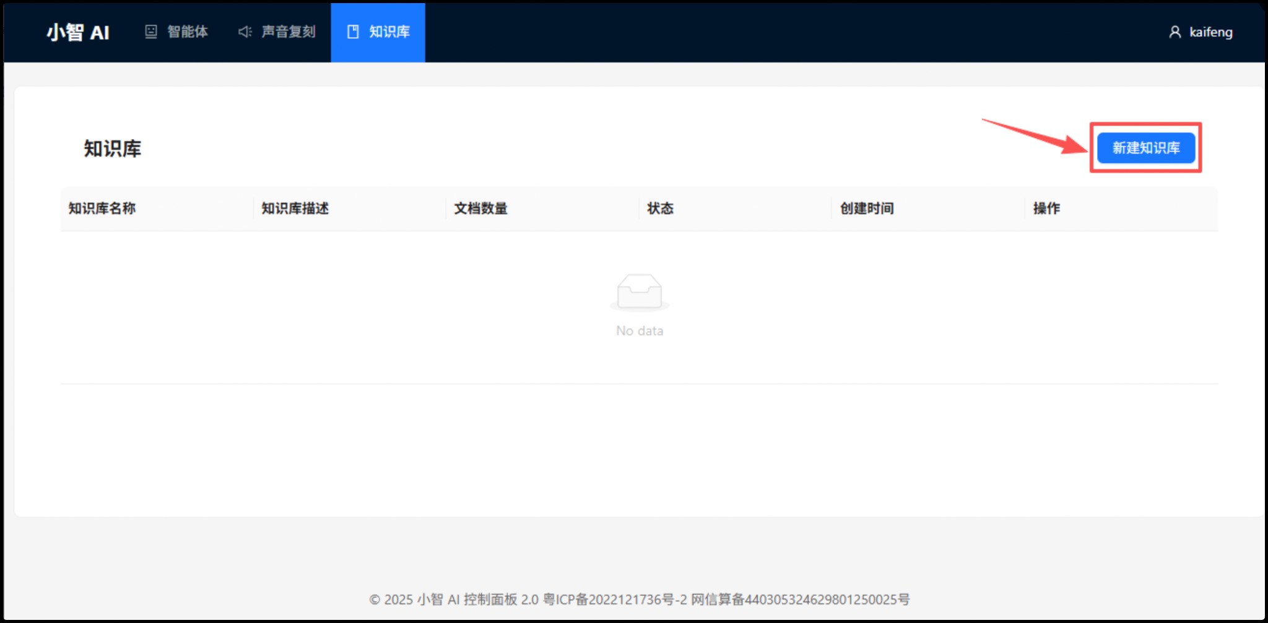The image size is (1268, 623).
Task: Open the kaifeng account menu
Action: [1201, 32]
